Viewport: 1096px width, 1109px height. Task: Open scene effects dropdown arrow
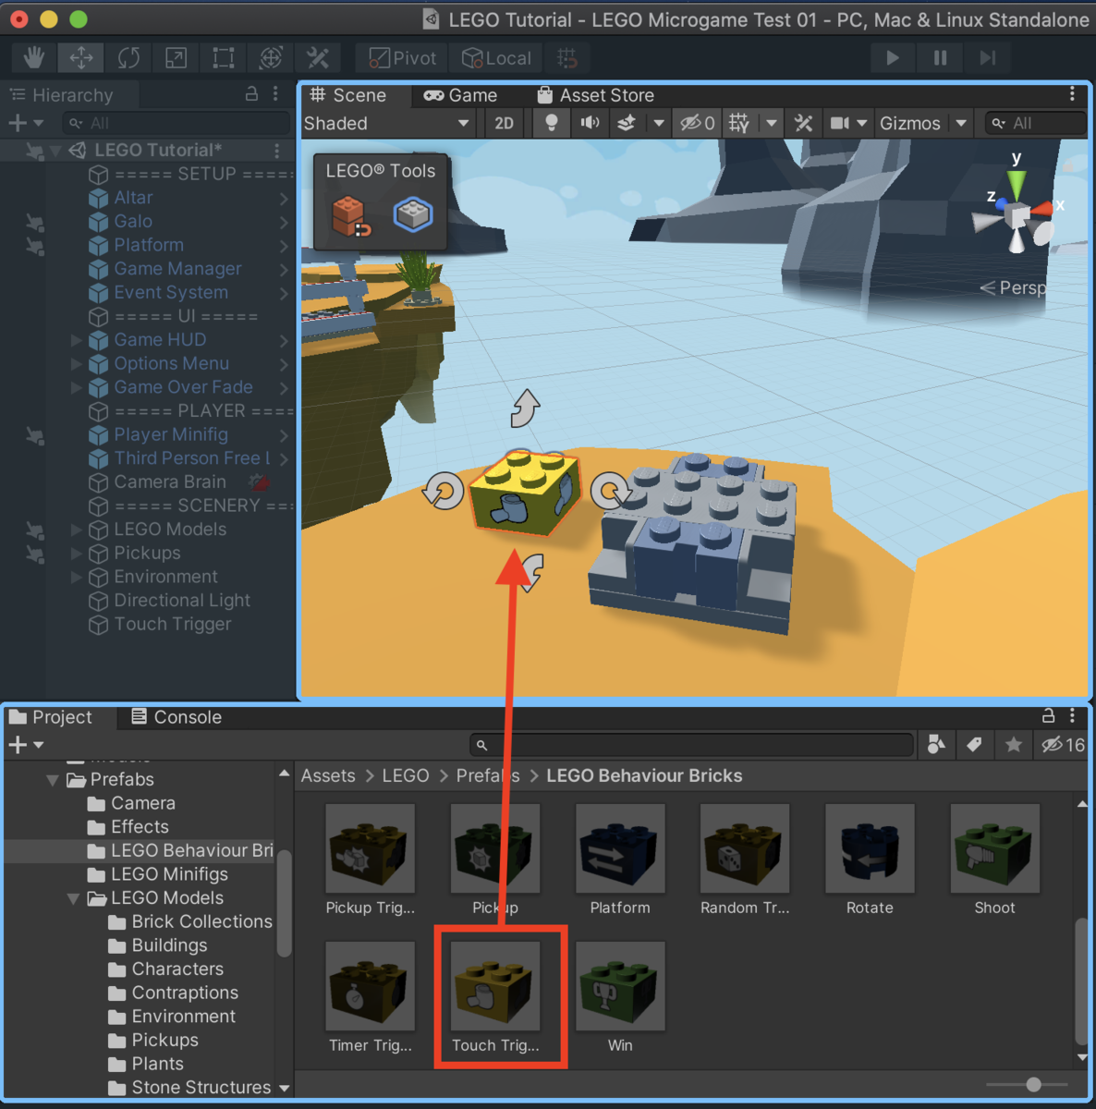pos(658,123)
